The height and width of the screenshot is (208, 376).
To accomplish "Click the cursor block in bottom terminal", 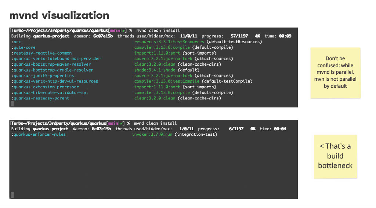I will coord(12,195).
